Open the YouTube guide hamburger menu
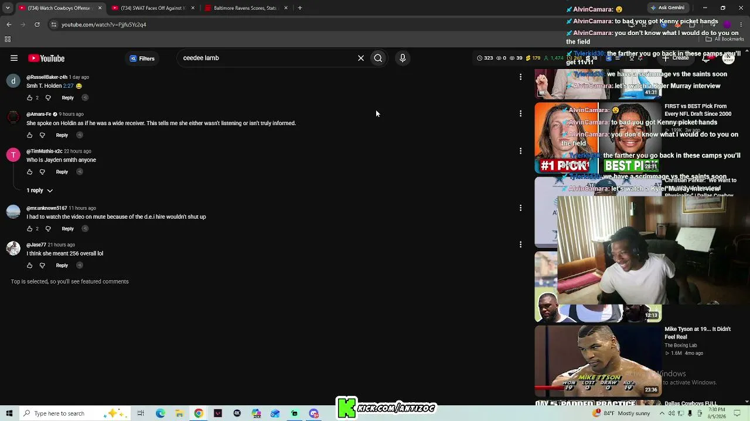Viewport: 750px width, 421px height. point(14,58)
